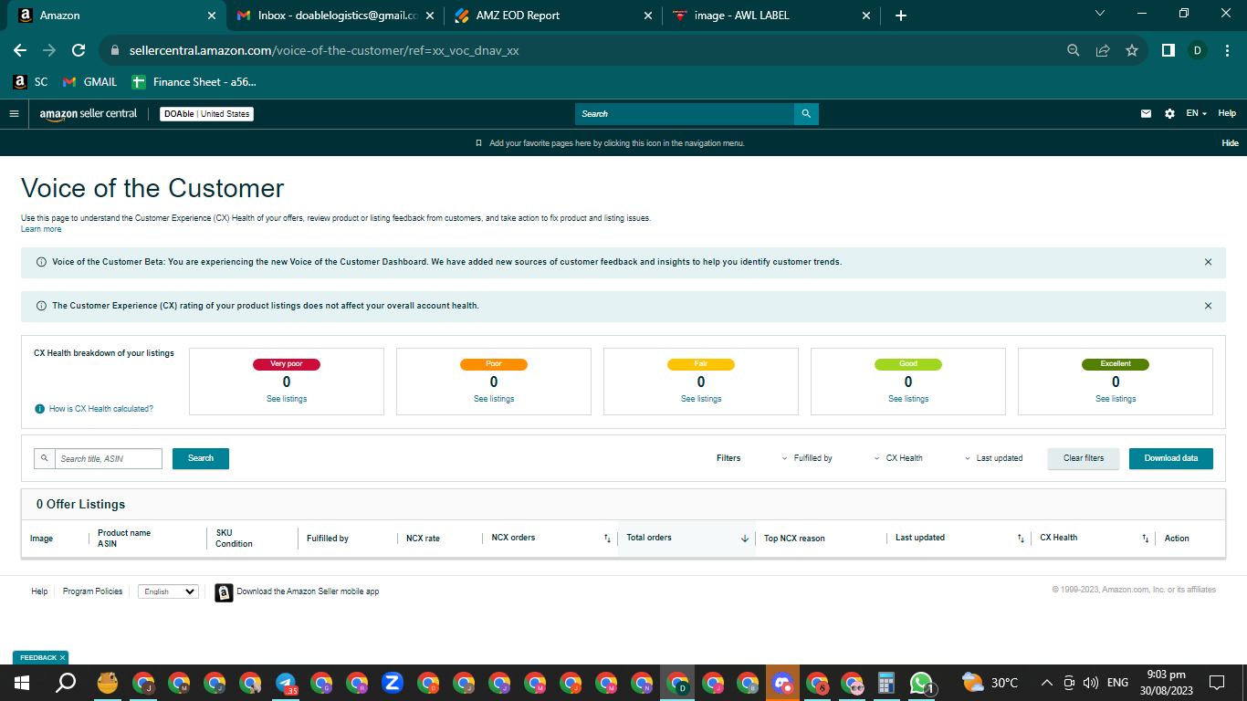Sort listings by the Total orders arrow
The image size is (1247, 701).
pyautogui.click(x=745, y=539)
